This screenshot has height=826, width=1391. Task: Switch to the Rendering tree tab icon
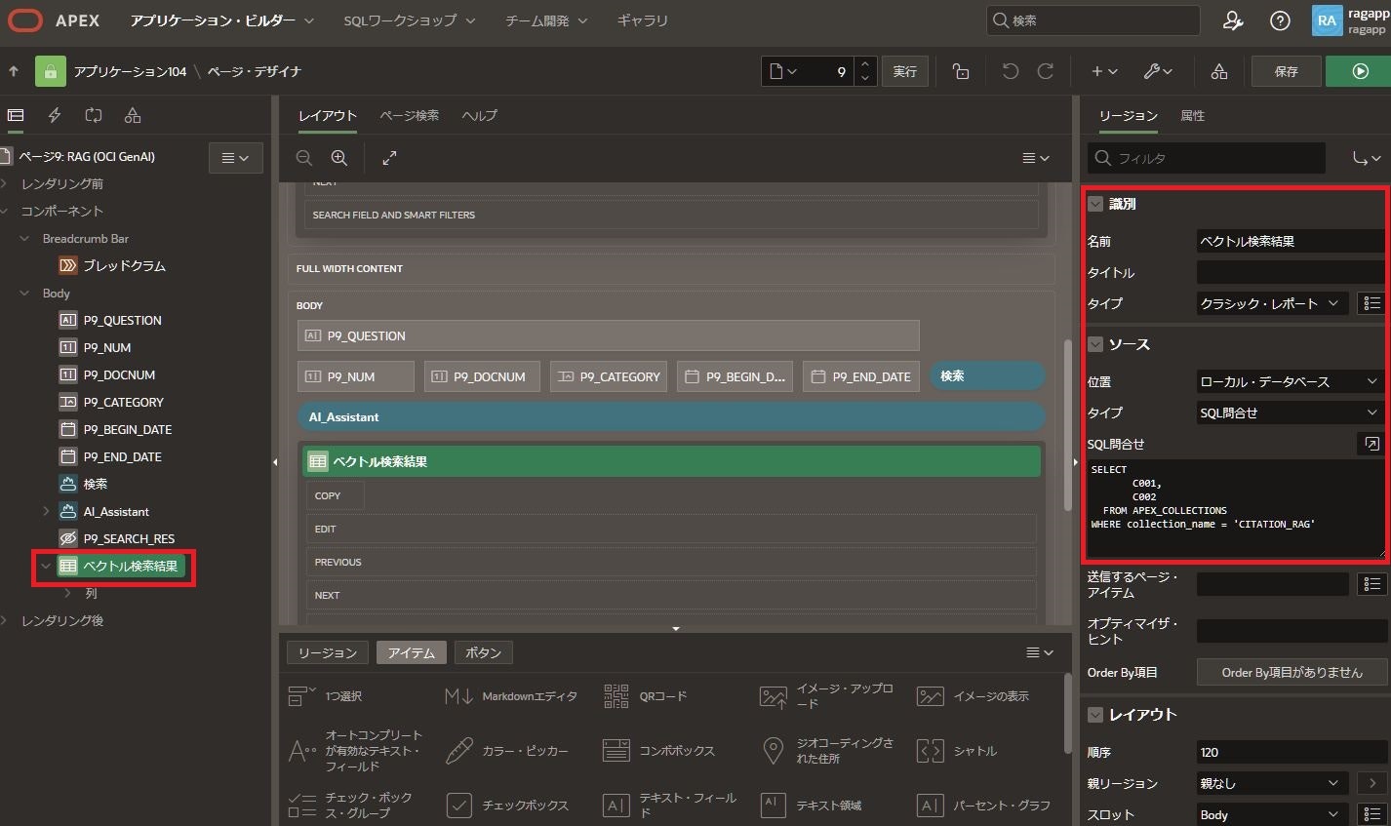[x=16, y=115]
